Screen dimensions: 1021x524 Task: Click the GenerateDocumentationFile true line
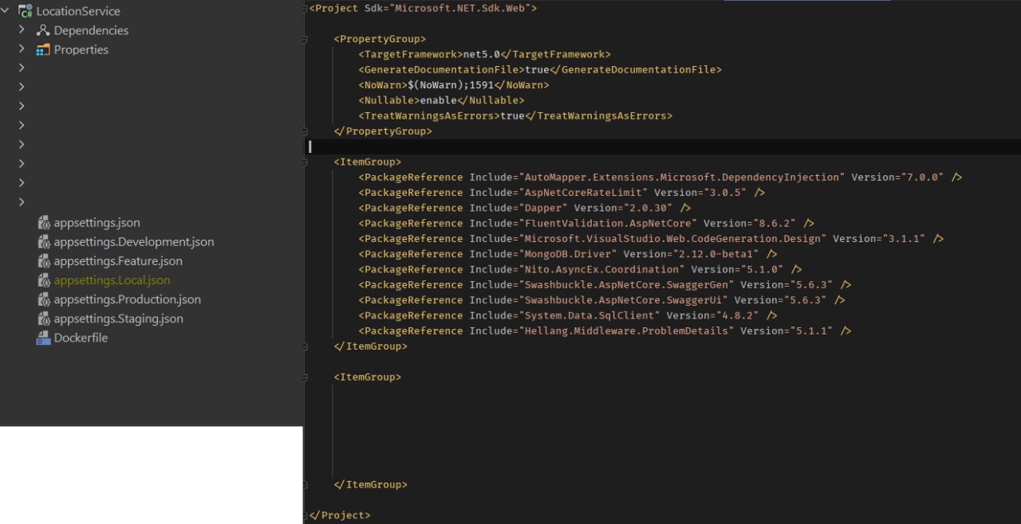tap(540, 69)
